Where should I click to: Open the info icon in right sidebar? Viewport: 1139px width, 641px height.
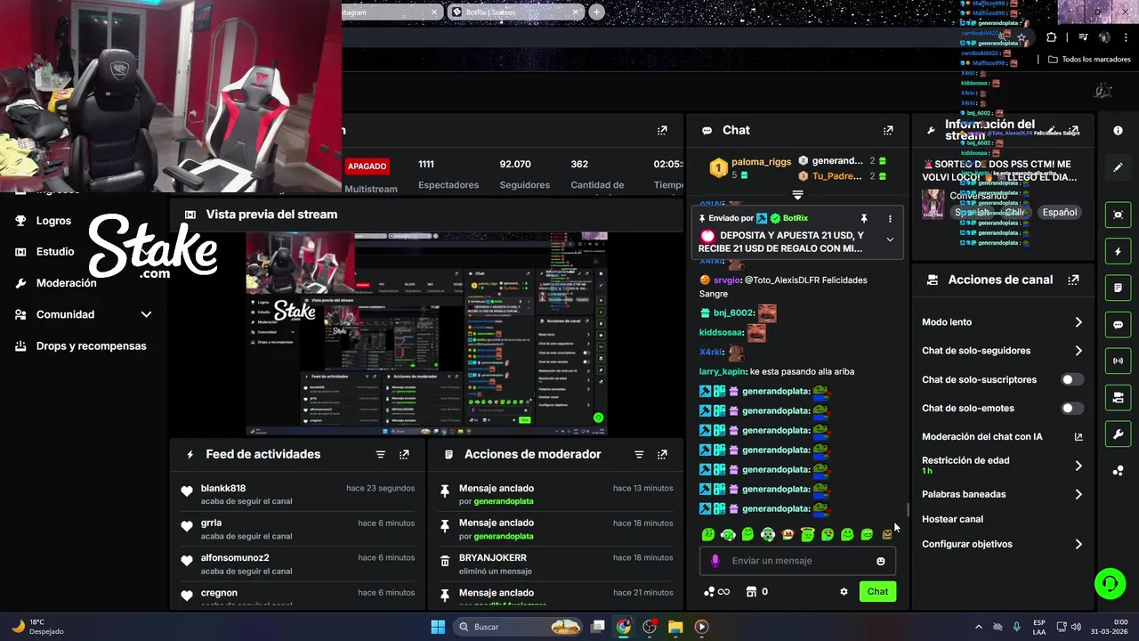[x=1119, y=130]
